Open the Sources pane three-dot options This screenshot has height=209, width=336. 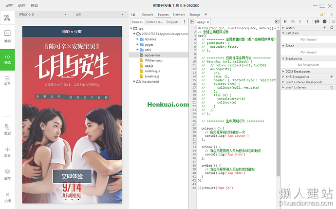pos(184,21)
